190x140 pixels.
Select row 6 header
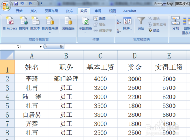(7, 115)
